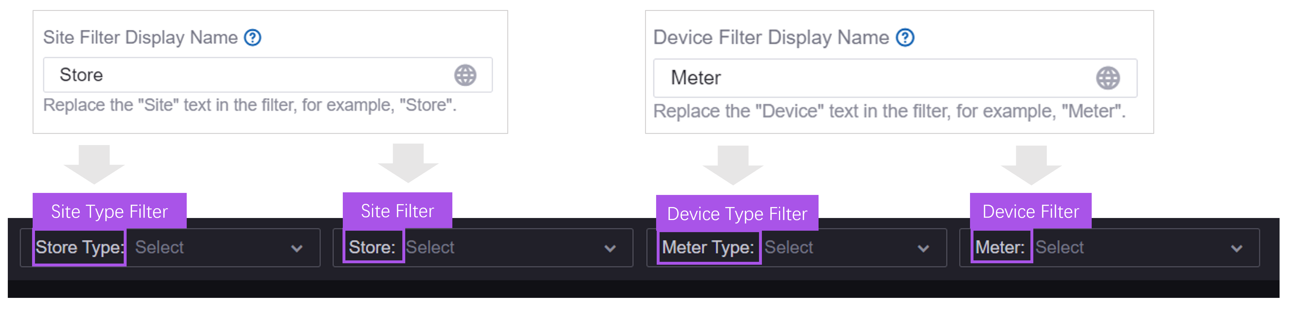Open the Meter select box

coord(1128,247)
